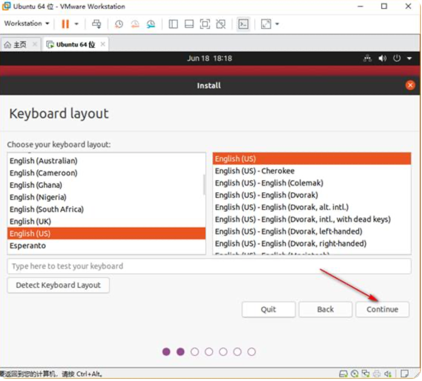
Task: Choose the Dvorak, right-handed variant
Action: [x=312, y=244]
